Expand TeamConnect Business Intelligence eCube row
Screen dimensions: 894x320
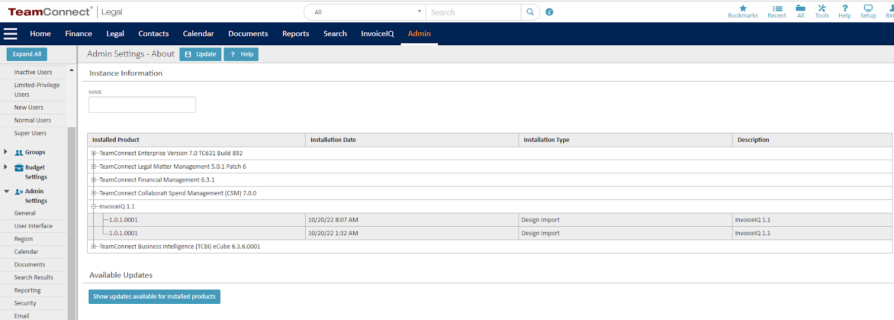click(94, 246)
